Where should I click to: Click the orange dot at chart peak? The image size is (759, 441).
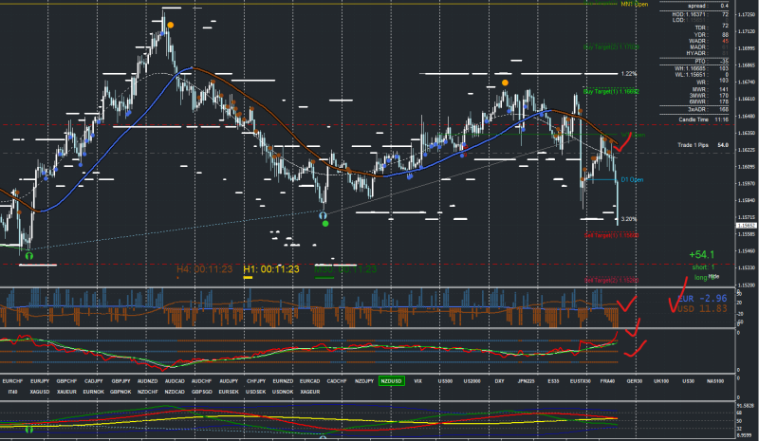click(x=170, y=26)
